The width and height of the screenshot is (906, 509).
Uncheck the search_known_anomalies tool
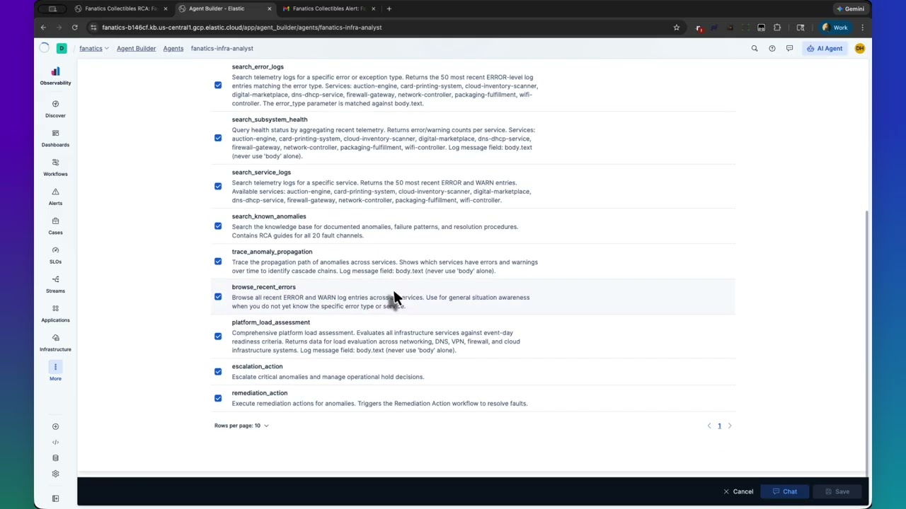(218, 226)
